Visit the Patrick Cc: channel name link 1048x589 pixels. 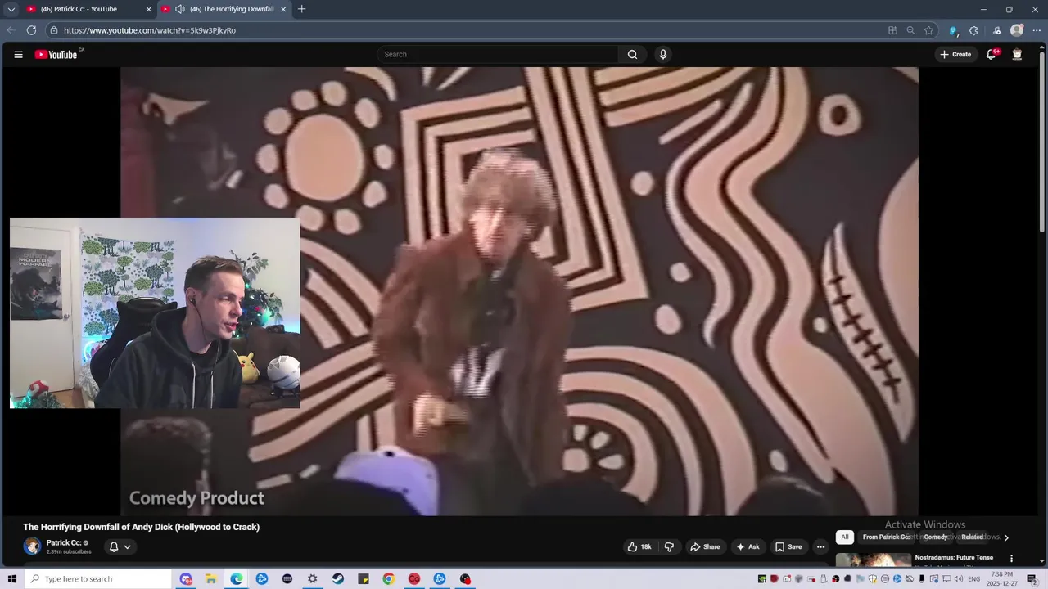(x=63, y=542)
